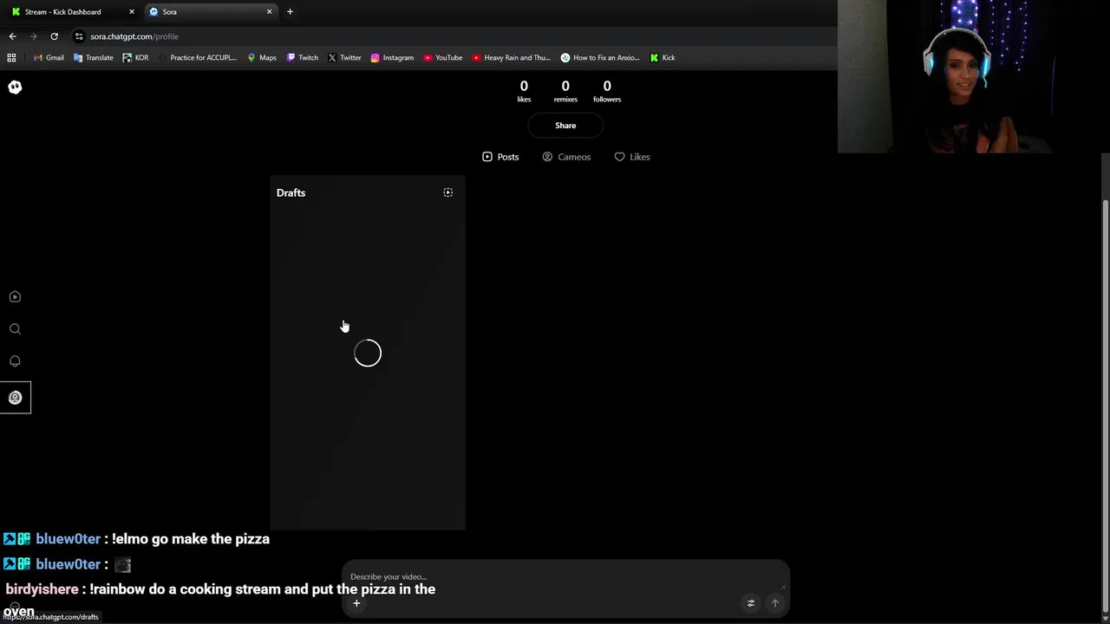Open Gmail bookmark
1110x624 pixels.
coord(49,58)
